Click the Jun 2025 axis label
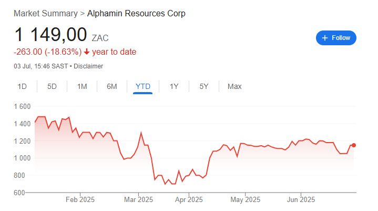The height and width of the screenshot is (211, 378). 301,199
